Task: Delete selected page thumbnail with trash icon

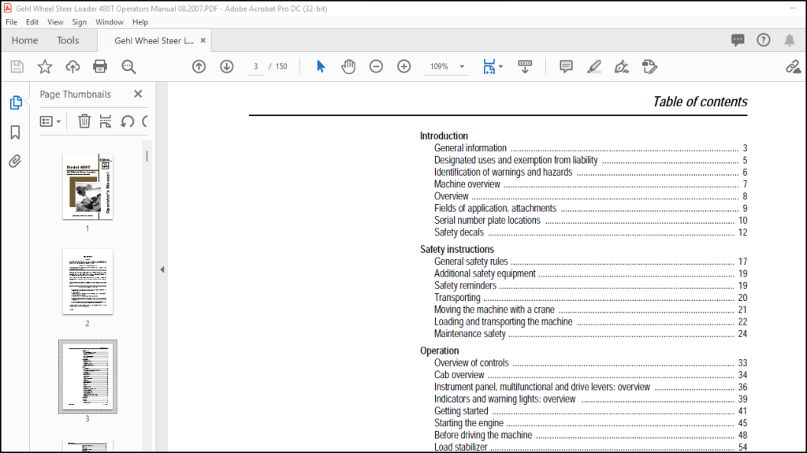Action: (x=84, y=121)
